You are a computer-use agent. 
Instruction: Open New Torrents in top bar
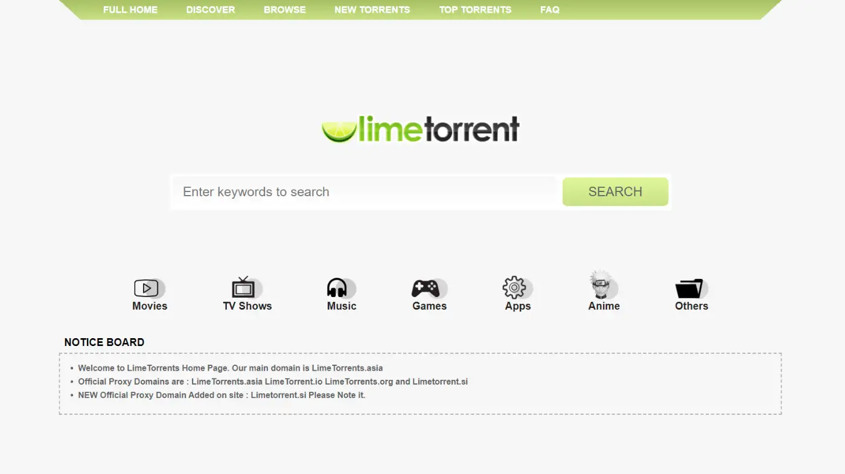(x=372, y=10)
